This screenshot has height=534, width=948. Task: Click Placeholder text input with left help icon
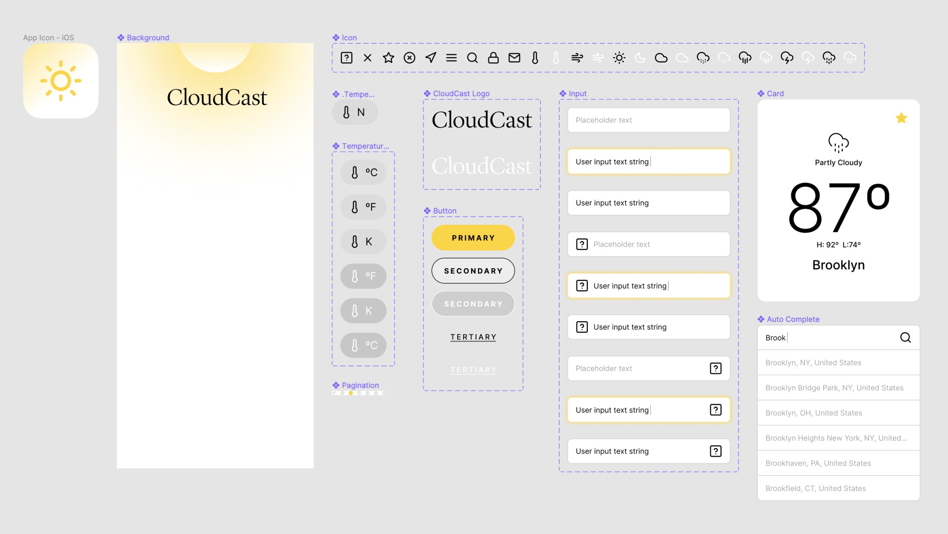pyautogui.click(x=649, y=244)
